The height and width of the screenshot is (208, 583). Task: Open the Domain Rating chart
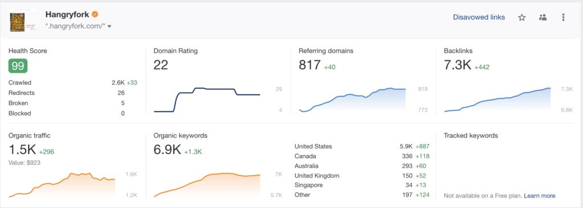tap(207, 99)
